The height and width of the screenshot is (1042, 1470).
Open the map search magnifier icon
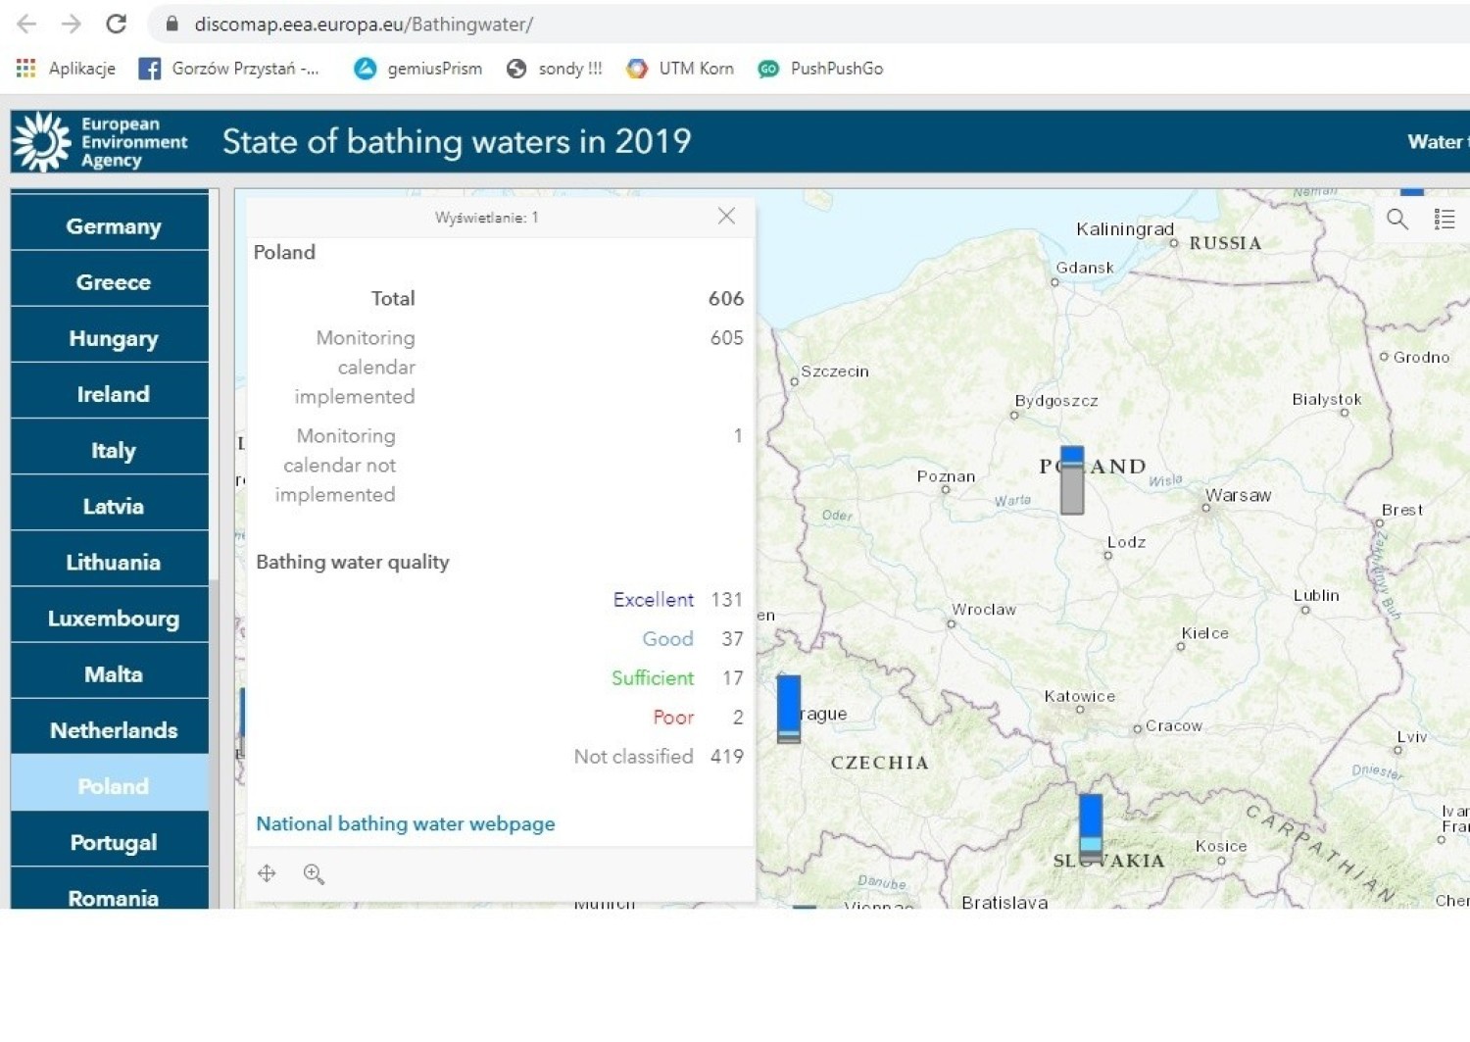1397,219
